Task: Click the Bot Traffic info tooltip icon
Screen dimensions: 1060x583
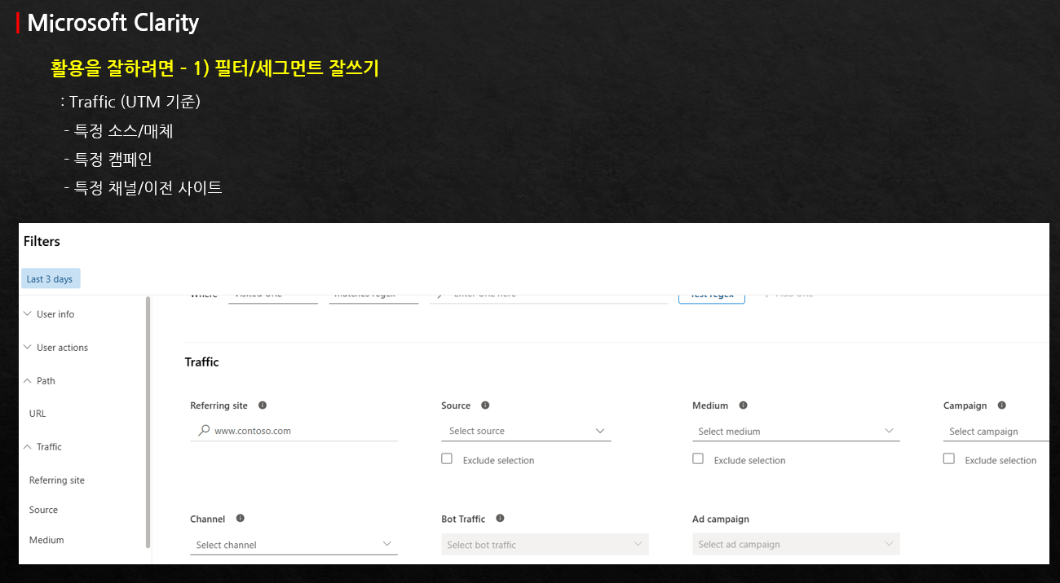Action: (499, 518)
